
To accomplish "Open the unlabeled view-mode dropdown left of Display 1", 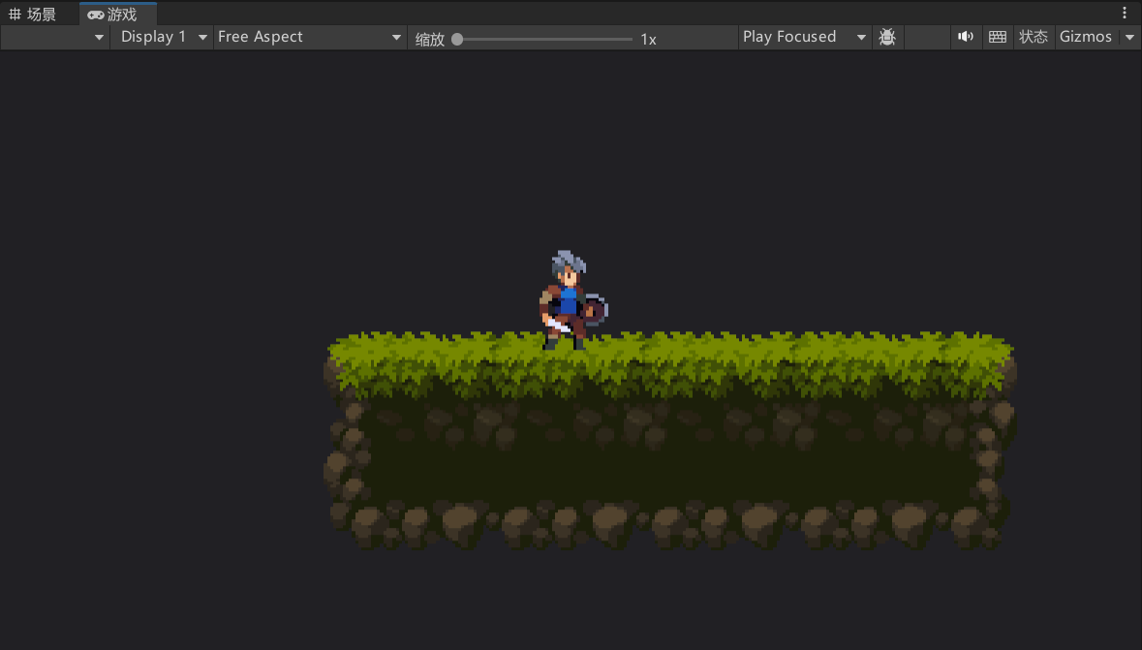I will point(54,37).
